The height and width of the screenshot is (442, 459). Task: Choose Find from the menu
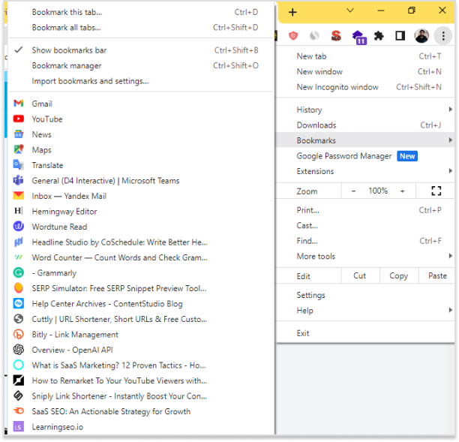click(x=365, y=241)
